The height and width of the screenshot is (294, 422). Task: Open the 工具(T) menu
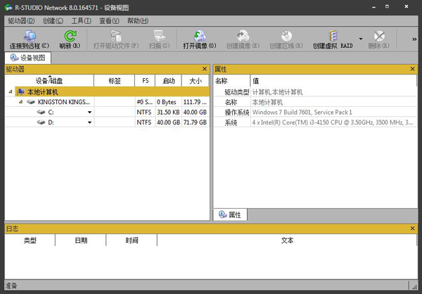coord(82,20)
